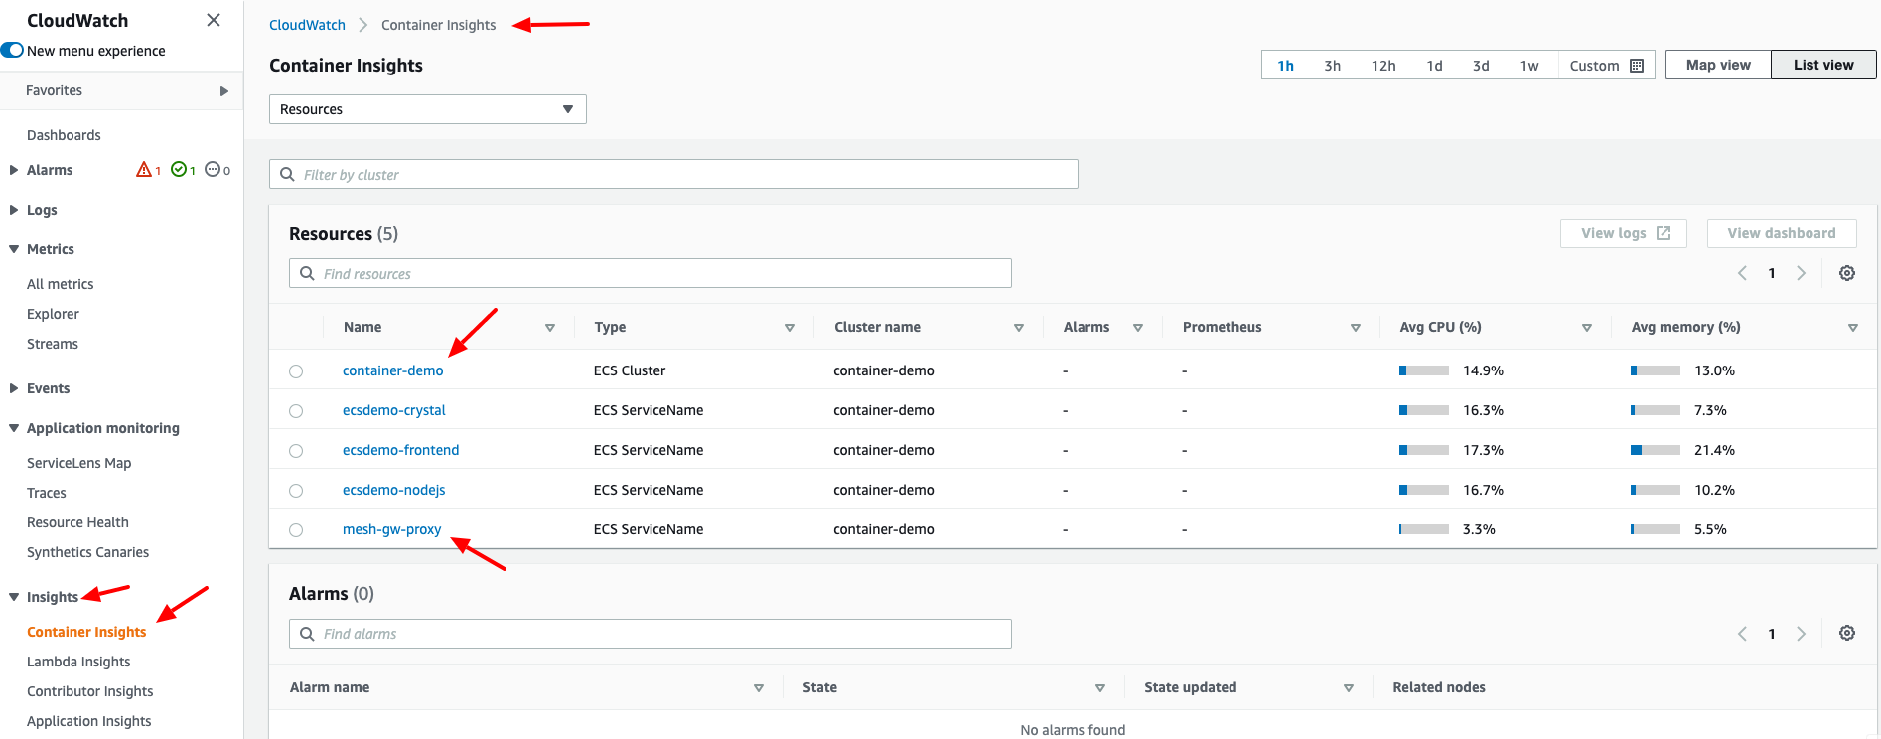Go to next page of Resources table

[x=1801, y=273]
